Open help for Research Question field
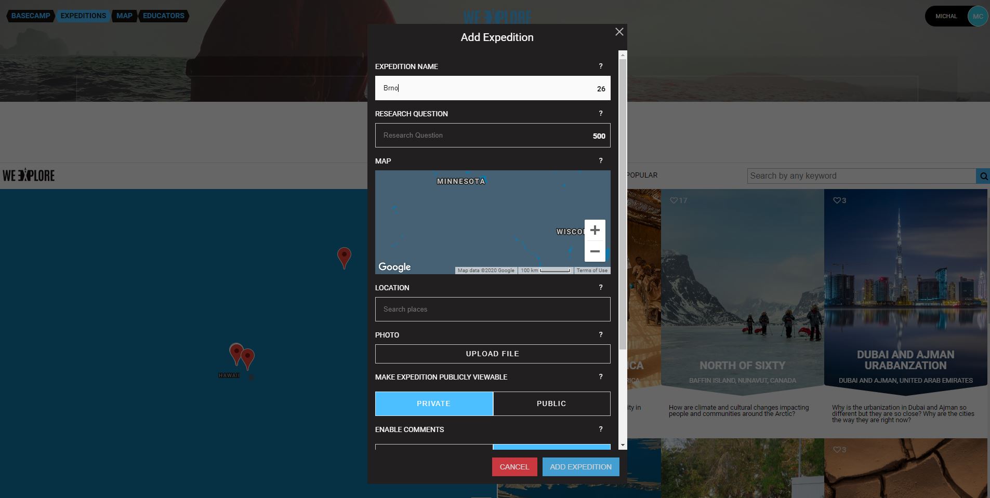The height and width of the screenshot is (498, 990). (601, 113)
